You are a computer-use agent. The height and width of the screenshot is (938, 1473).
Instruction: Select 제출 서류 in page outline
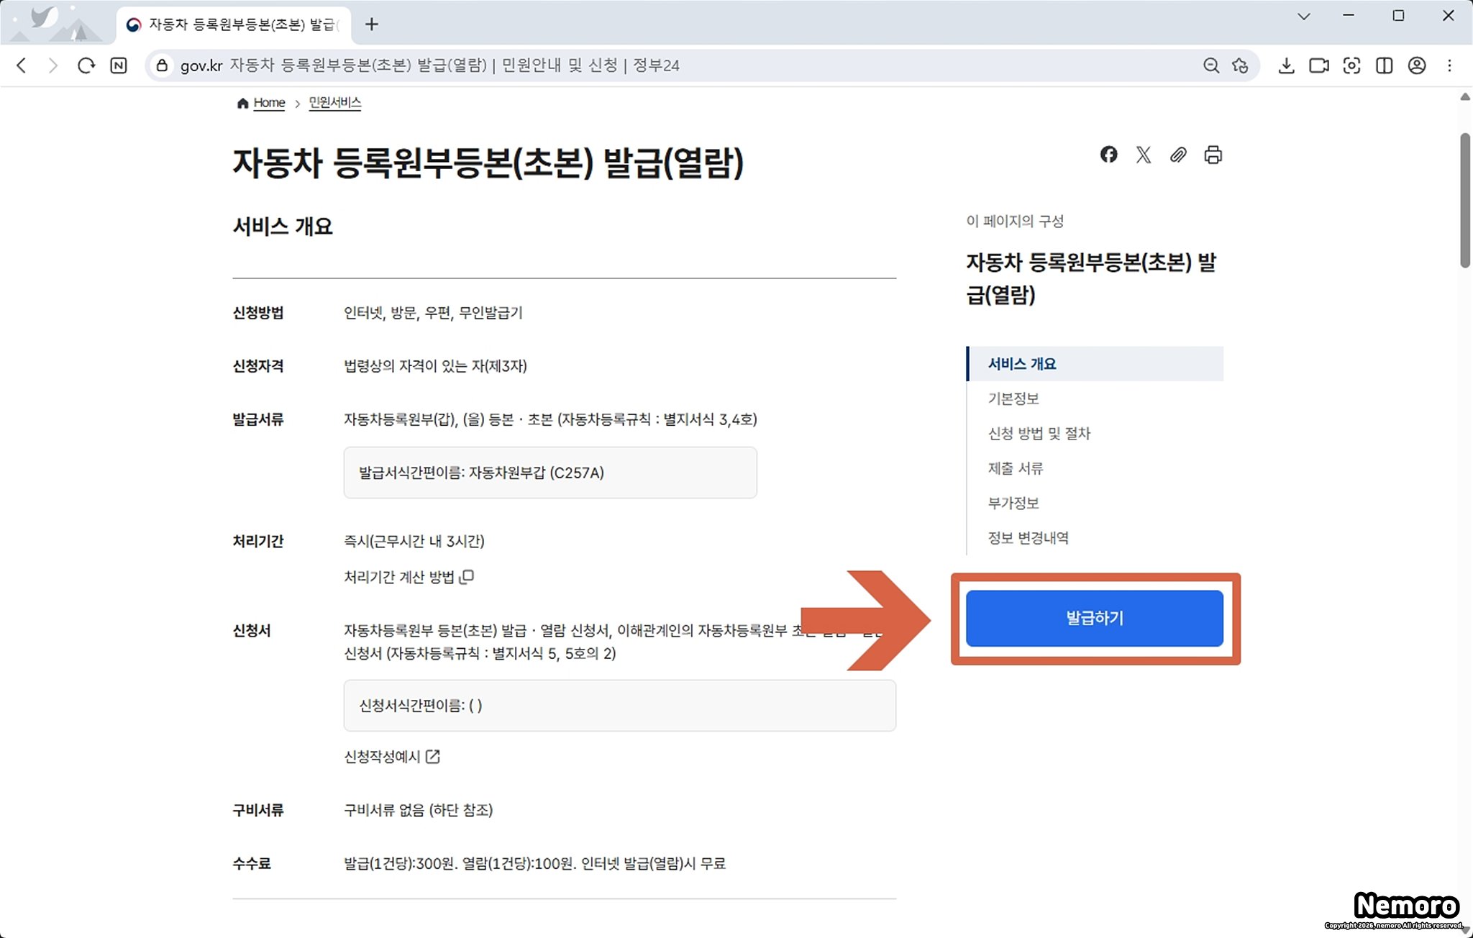click(x=1015, y=468)
